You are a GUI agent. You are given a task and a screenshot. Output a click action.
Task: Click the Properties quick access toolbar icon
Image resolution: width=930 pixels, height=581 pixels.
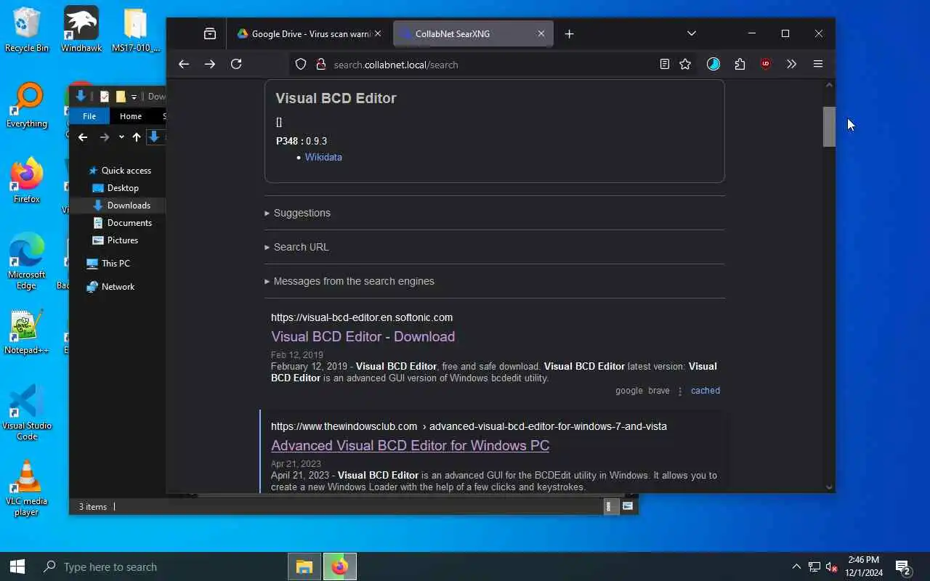105,97
